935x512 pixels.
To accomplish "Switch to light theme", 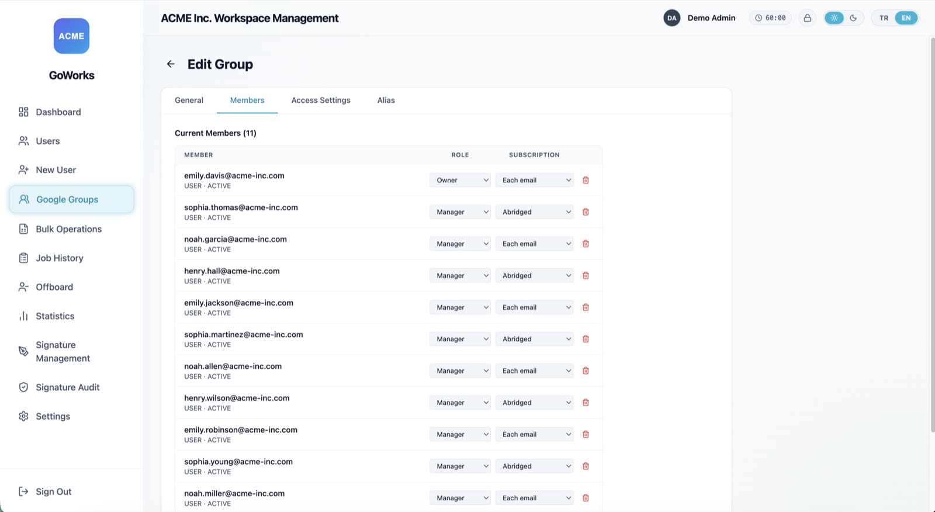I will pyautogui.click(x=834, y=18).
